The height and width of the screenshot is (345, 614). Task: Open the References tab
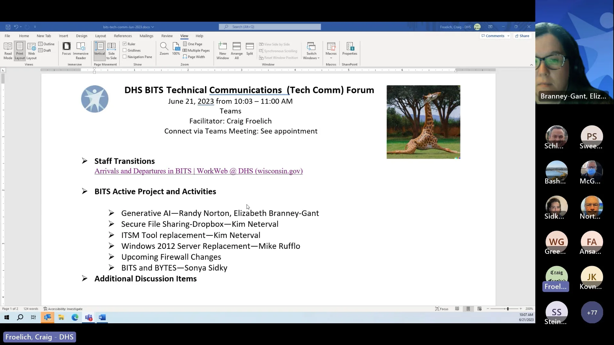[123, 36]
